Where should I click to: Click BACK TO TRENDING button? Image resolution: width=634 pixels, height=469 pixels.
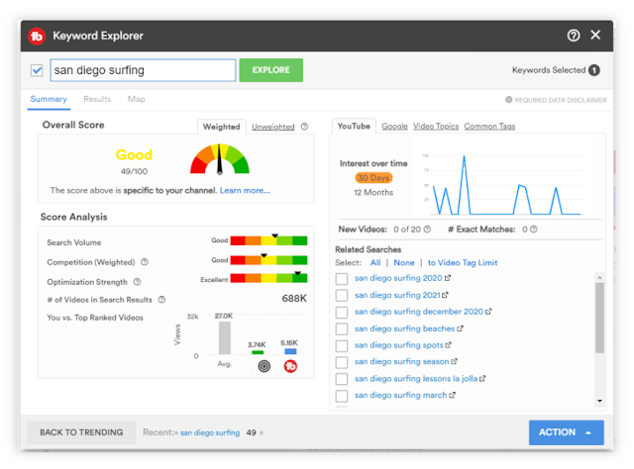tap(81, 432)
